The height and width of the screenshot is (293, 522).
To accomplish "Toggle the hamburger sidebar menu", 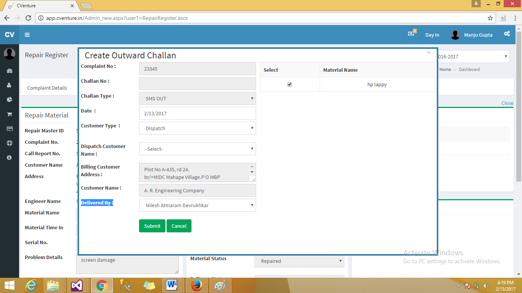I will (27, 35).
